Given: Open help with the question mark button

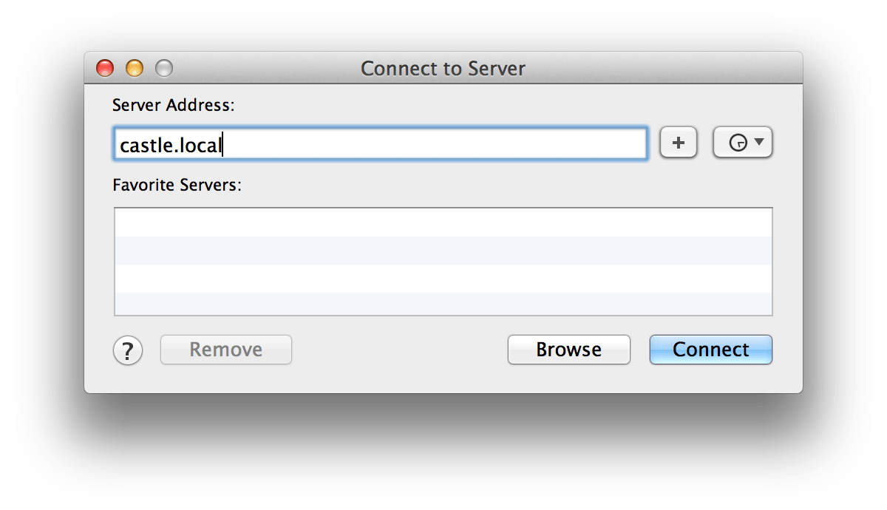Looking at the screenshot, I should [x=128, y=350].
